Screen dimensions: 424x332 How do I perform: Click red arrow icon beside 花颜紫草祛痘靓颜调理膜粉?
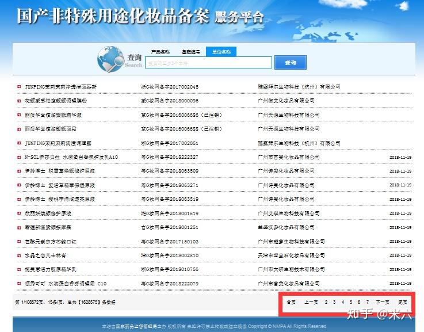(x=19, y=101)
